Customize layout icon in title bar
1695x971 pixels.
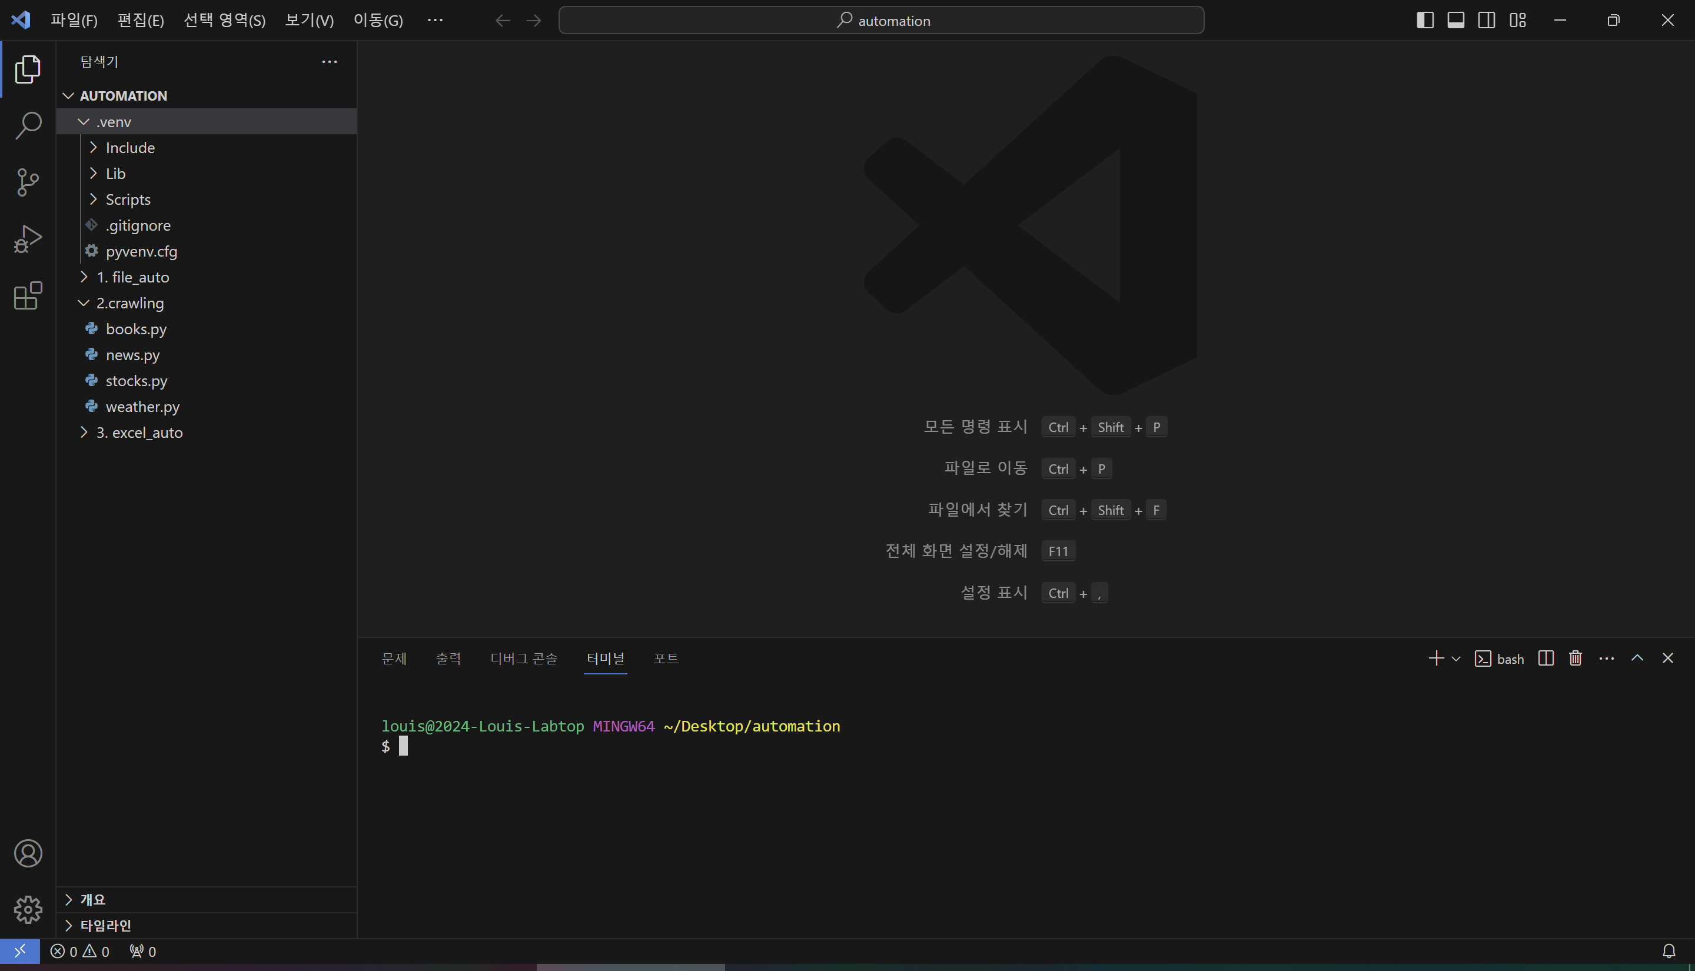click(1518, 20)
